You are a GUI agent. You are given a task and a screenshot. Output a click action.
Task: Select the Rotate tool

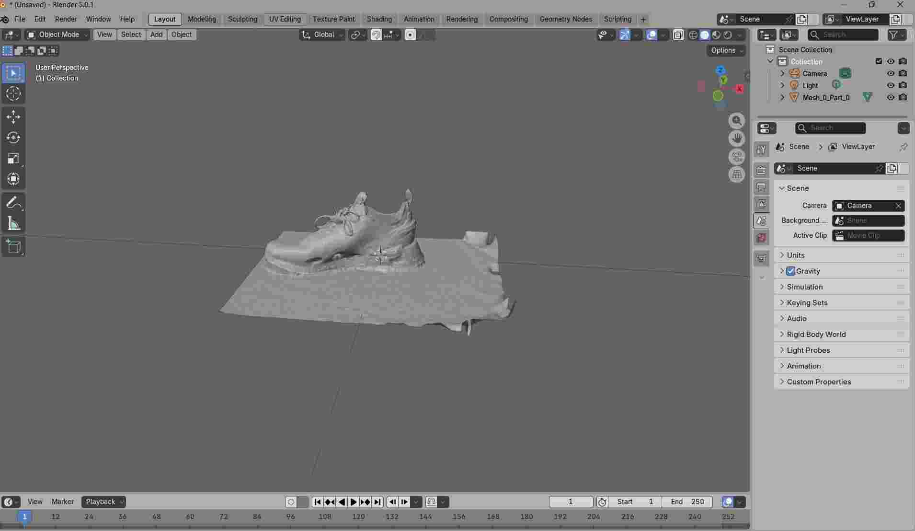(x=13, y=138)
